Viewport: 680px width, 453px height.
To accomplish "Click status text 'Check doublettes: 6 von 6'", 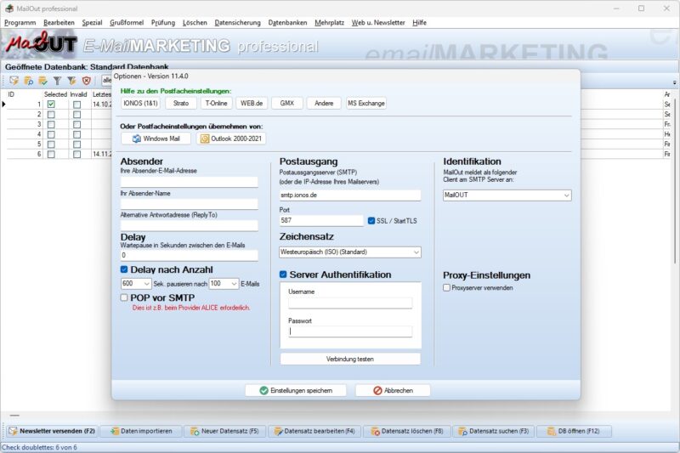I will [39, 447].
